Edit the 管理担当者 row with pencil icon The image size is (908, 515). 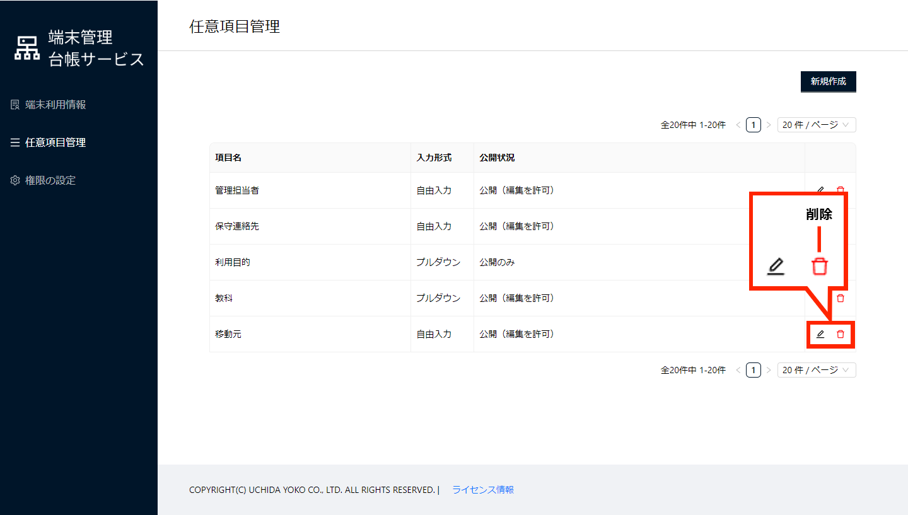820,189
